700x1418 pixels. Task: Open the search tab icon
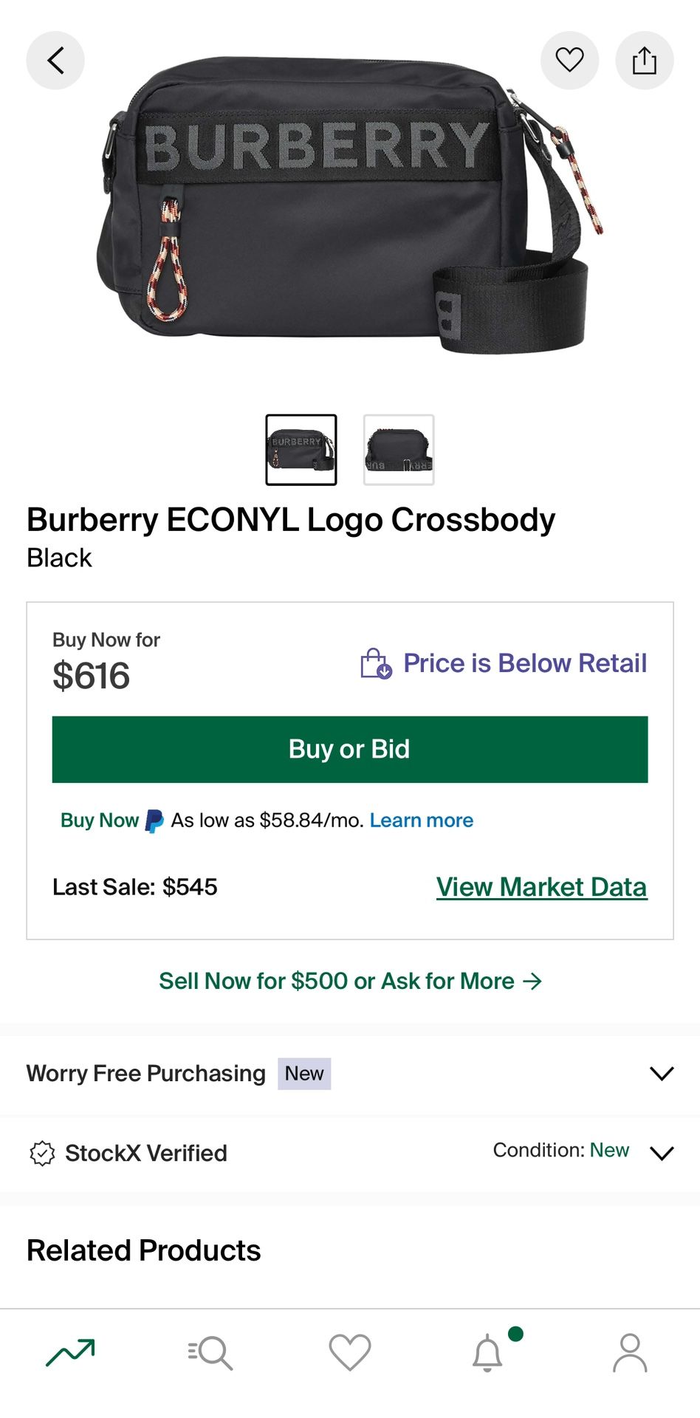click(x=210, y=1353)
